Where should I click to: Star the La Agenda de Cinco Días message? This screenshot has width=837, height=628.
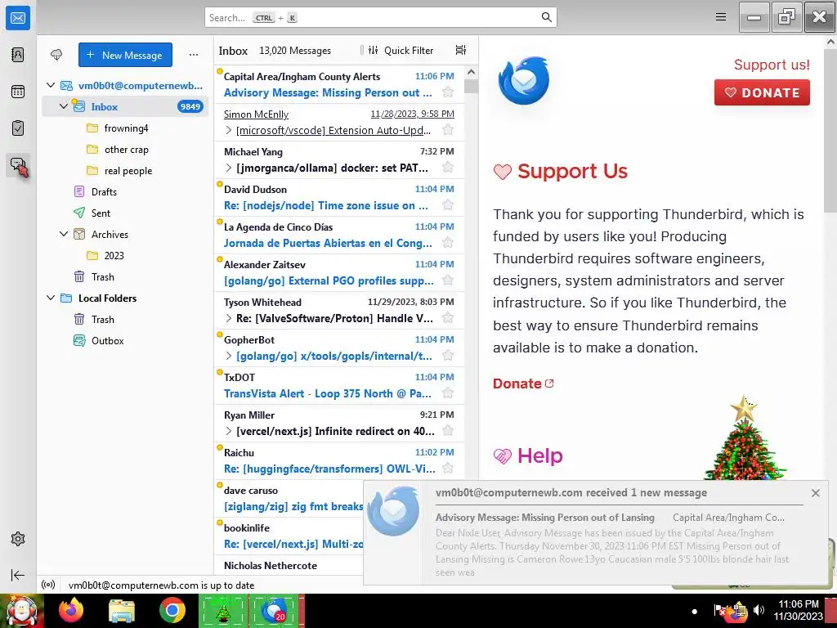pos(448,243)
